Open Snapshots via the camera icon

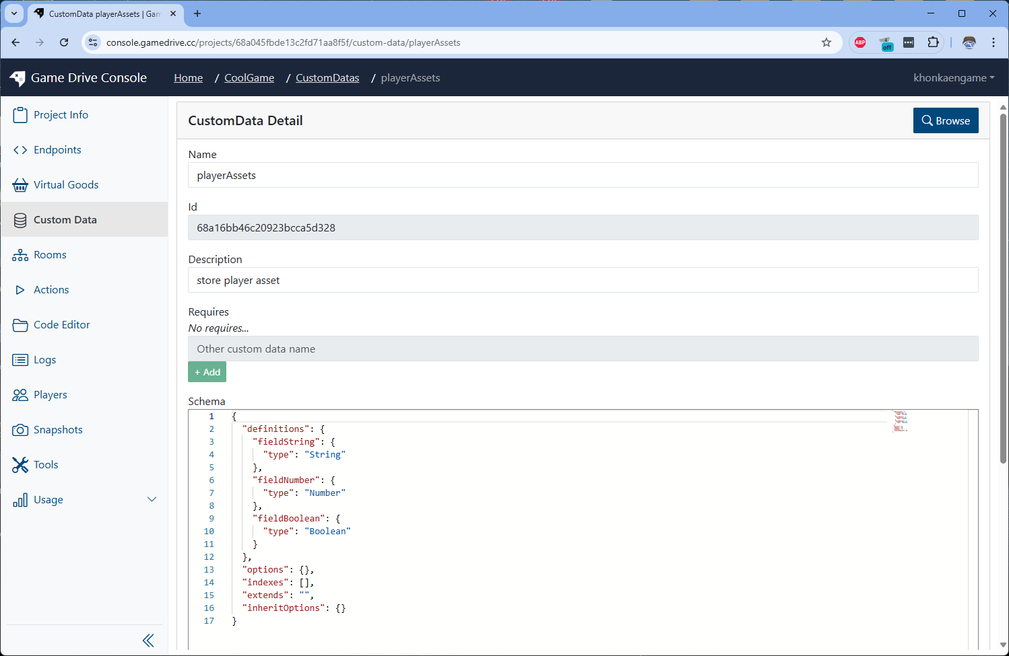20,430
